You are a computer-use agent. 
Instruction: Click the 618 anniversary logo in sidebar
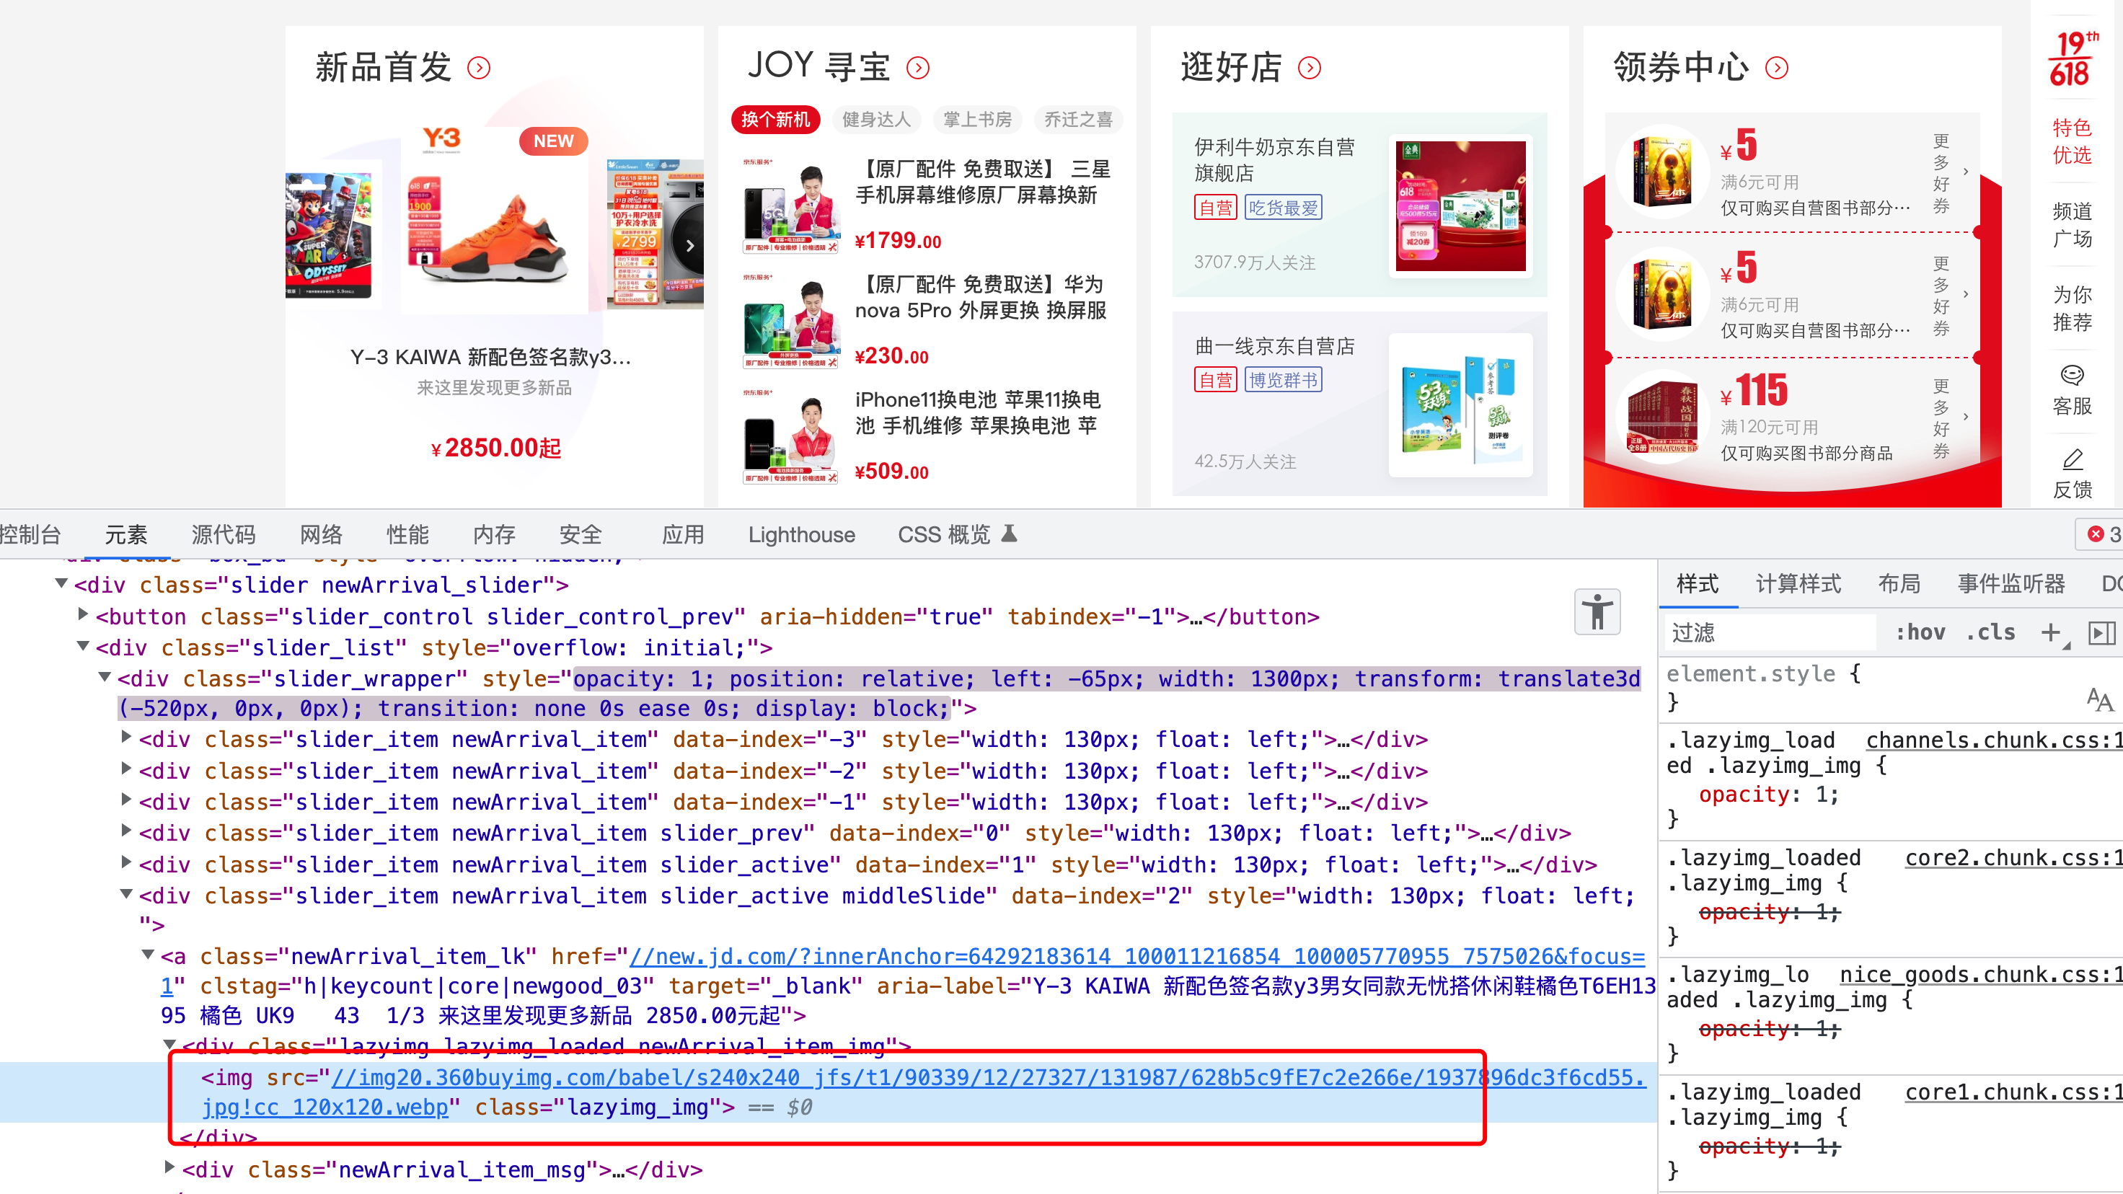tap(2072, 59)
